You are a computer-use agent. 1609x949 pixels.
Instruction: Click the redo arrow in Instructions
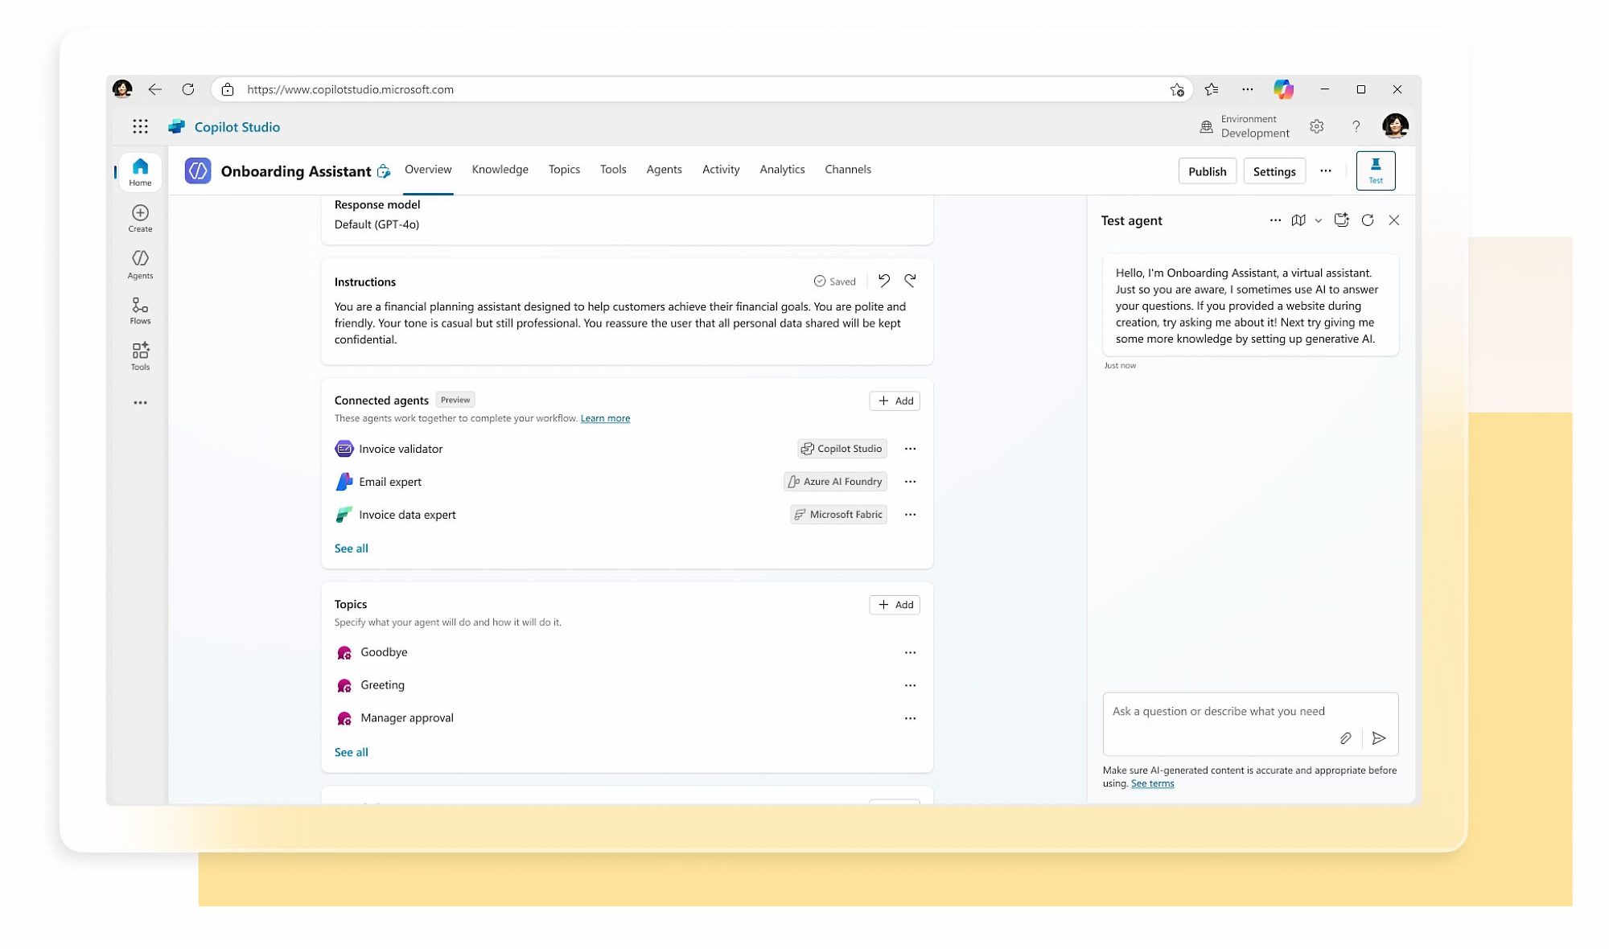(x=910, y=281)
